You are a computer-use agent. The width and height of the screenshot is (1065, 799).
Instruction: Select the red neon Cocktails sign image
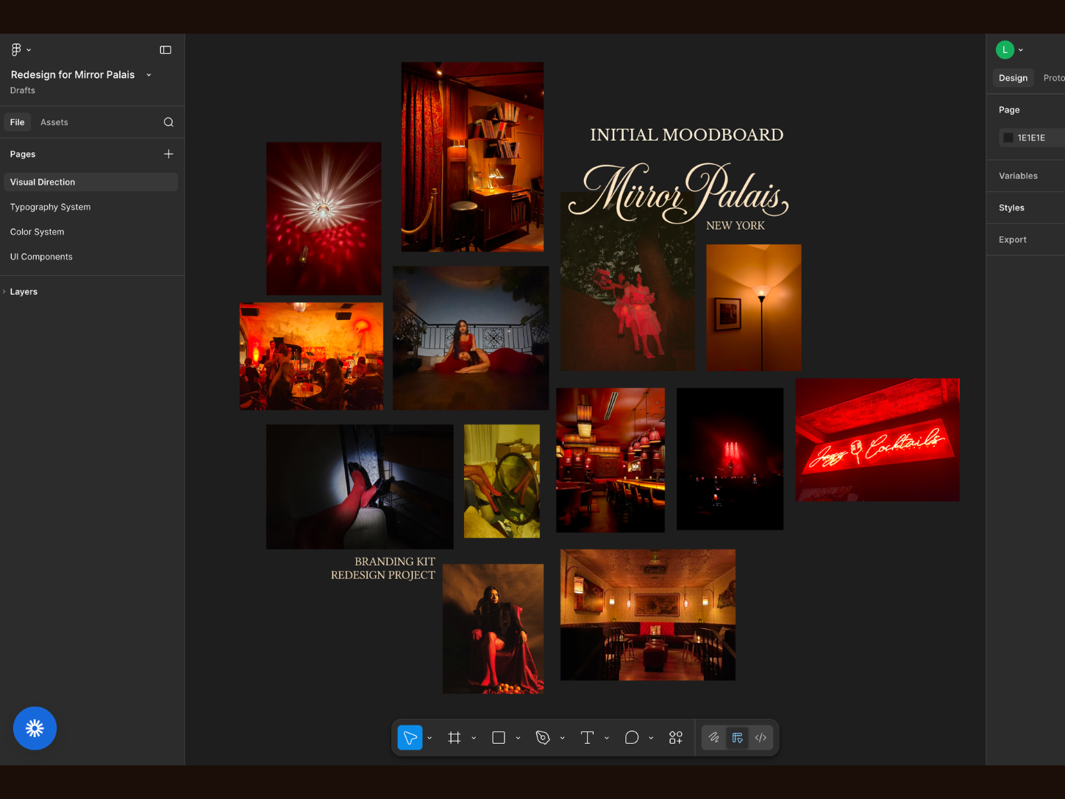coord(877,440)
